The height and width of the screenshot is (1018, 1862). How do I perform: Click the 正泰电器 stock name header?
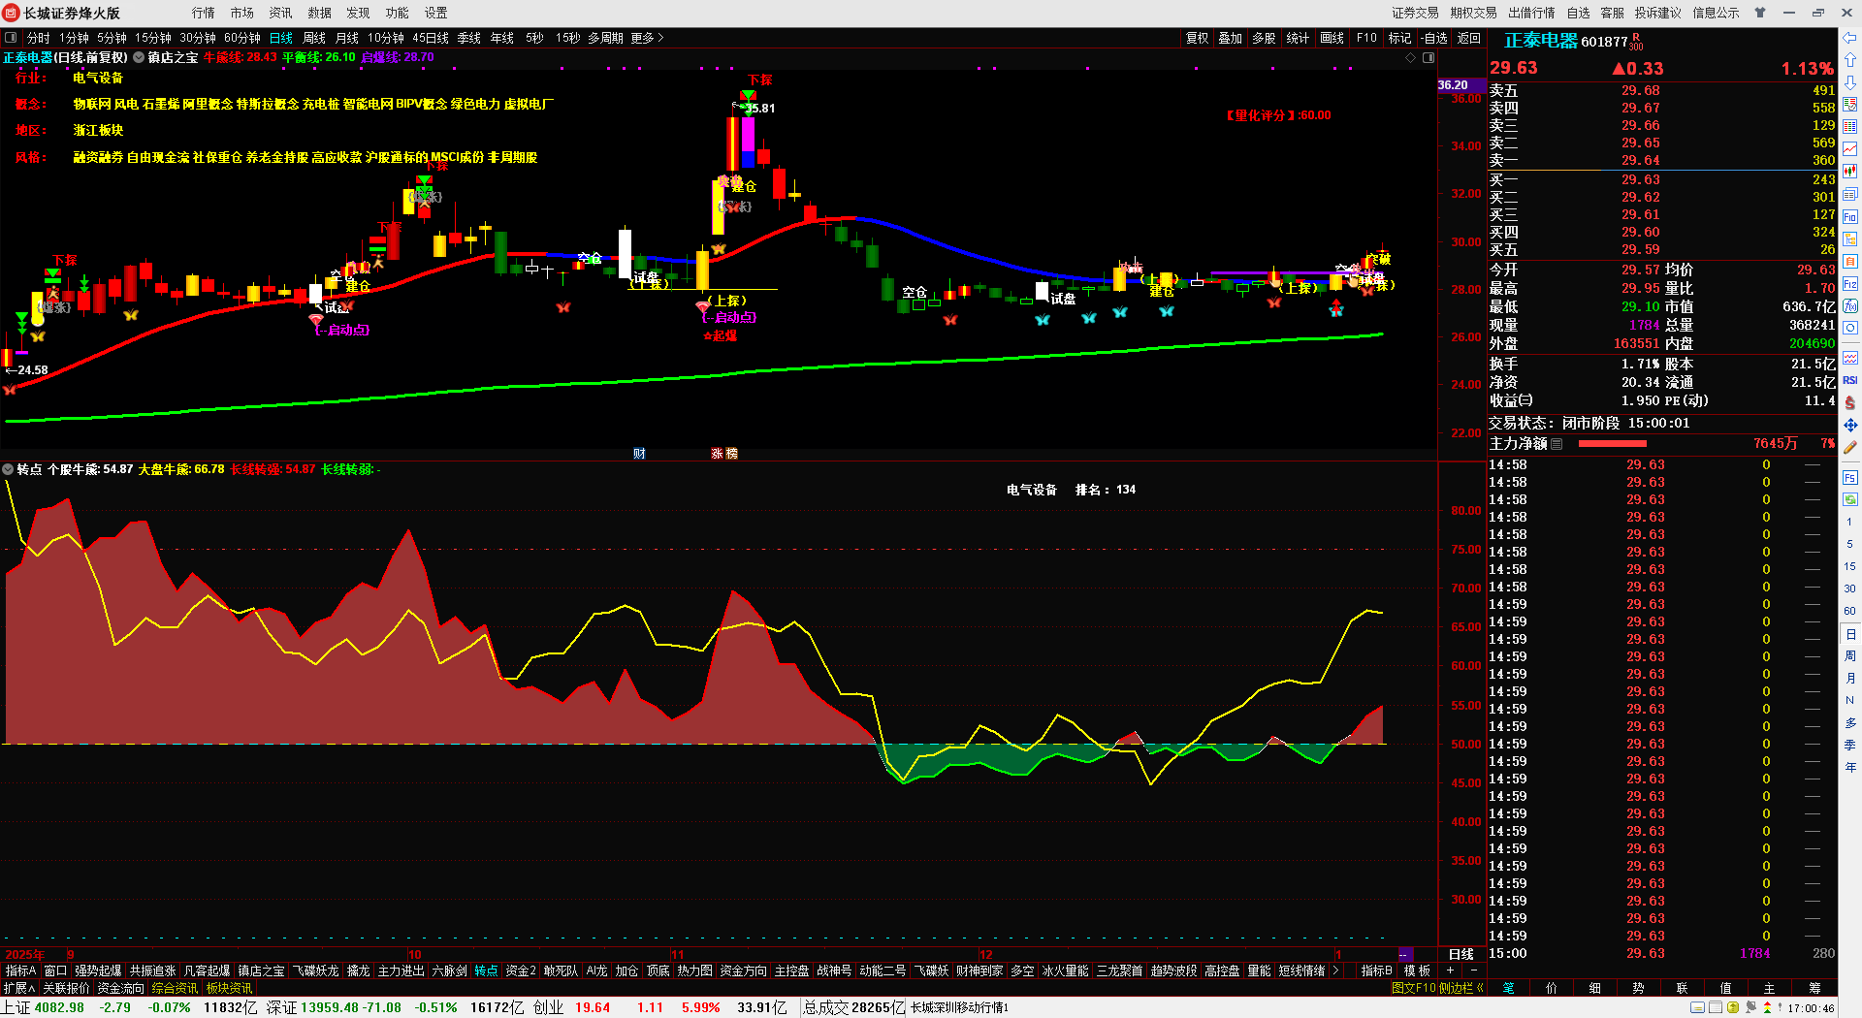1541,41
